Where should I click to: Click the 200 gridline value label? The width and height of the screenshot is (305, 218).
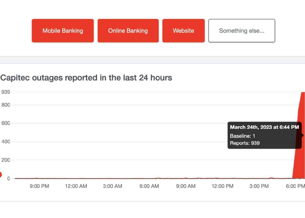6,160
